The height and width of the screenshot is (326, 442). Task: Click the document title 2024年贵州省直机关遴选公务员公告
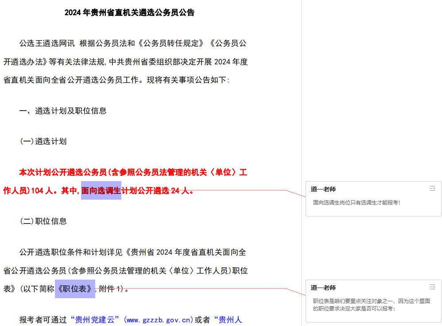click(129, 13)
